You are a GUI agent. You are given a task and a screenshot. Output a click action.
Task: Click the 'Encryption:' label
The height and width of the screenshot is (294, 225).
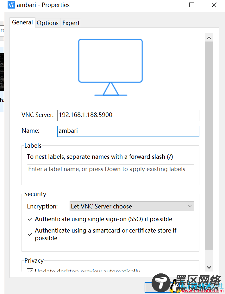tap(42, 206)
